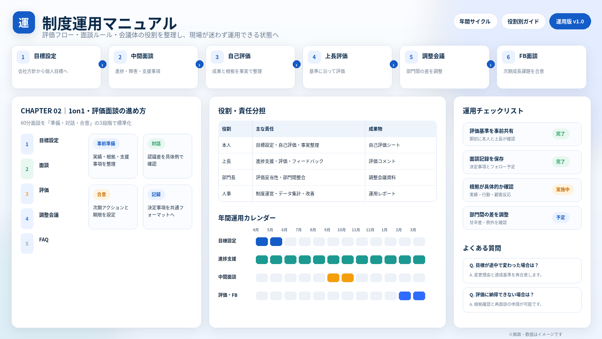
Task: Open checklist item 評価基準を事前共有
Action: (522, 134)
